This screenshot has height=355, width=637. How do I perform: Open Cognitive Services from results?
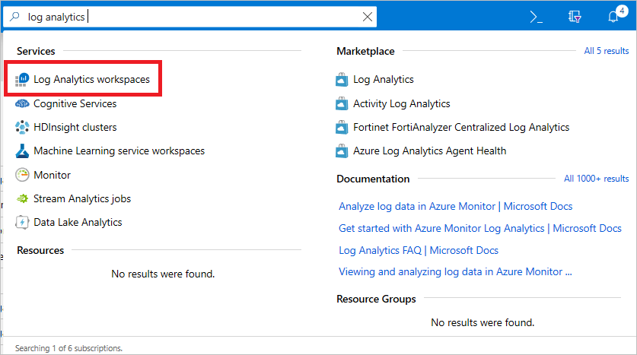75,104
